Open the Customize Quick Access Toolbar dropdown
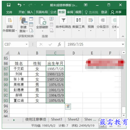Image resolution: width=130 pixels, height=130 pixels. click(x=42, y=5)
